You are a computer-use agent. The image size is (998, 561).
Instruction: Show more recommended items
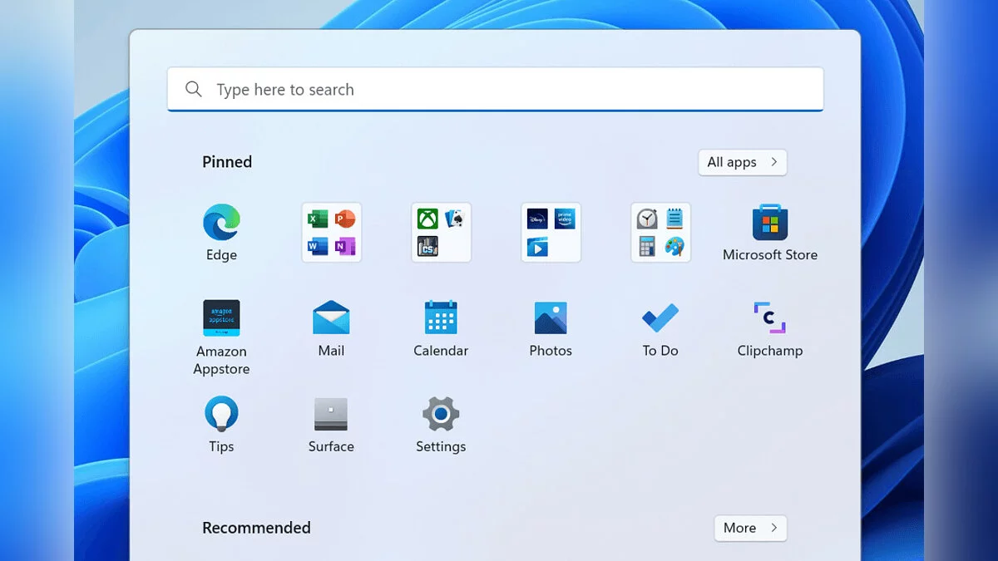(749, 528)
